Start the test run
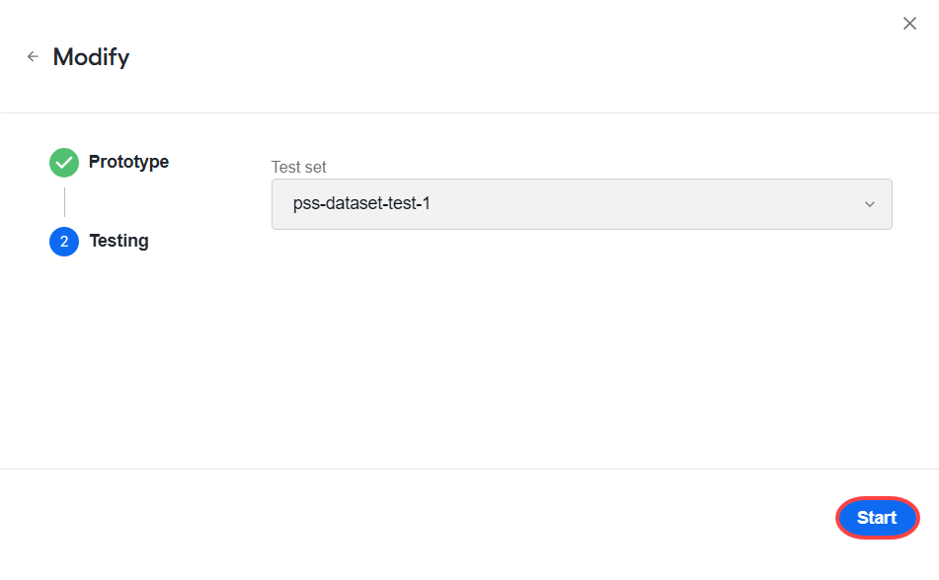Image resolution: width=939 pixels, height=580 pixels. [x=877, y=518]
